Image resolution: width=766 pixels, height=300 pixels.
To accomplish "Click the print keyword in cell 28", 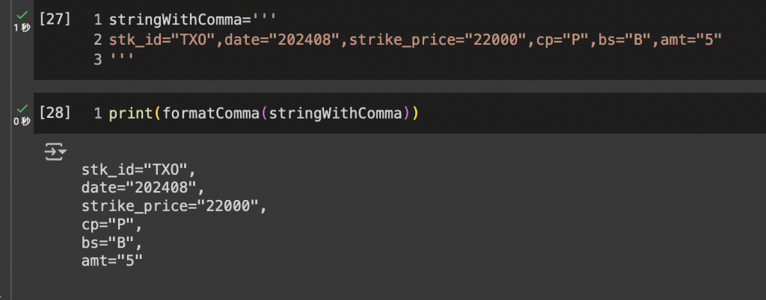I will click(x=131, y=113).
